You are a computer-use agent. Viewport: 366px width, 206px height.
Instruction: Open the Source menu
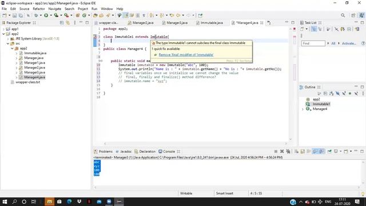[24, 9]
